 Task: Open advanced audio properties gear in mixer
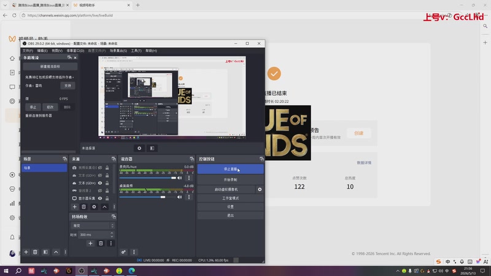124,252
